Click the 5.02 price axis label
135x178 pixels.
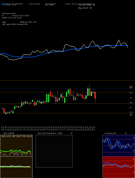pos(131,102)
